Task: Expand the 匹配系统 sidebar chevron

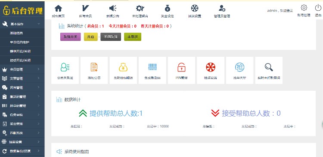Action: tap(38, 133)
